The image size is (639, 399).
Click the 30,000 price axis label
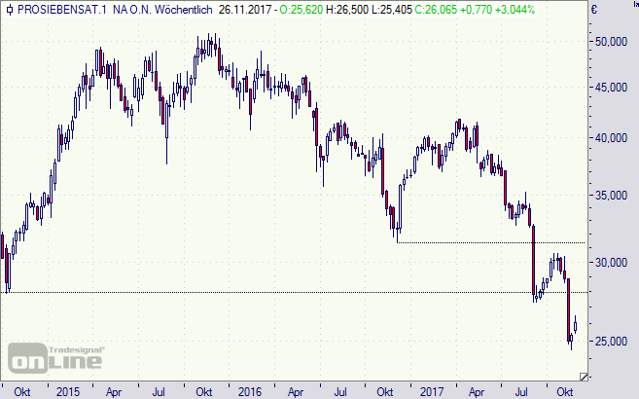611,263
